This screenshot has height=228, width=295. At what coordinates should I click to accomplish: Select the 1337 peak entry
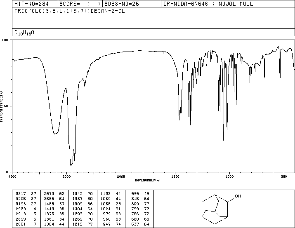coord(83,199)
